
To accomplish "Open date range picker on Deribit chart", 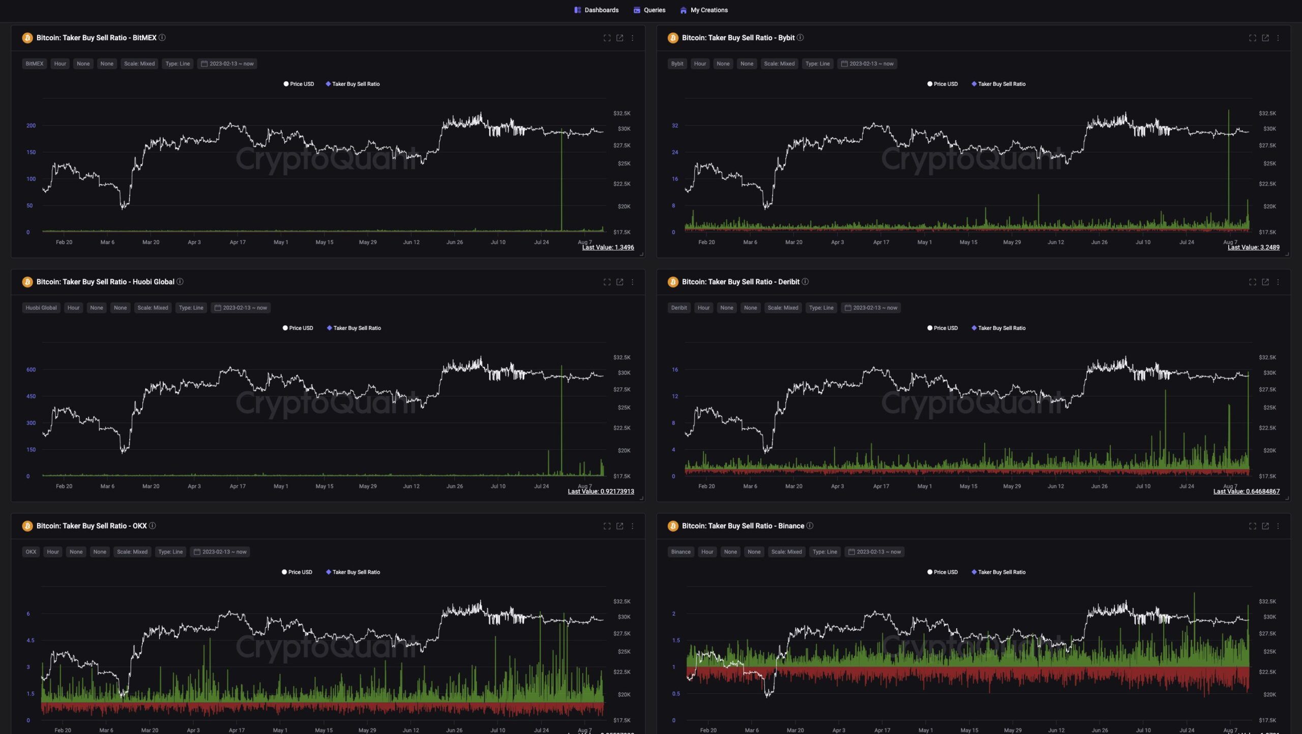I will point(870,308).
